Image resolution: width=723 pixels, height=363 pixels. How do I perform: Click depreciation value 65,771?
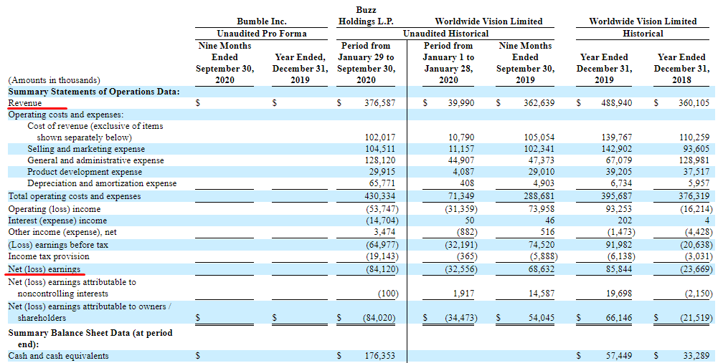click(382, 183)
